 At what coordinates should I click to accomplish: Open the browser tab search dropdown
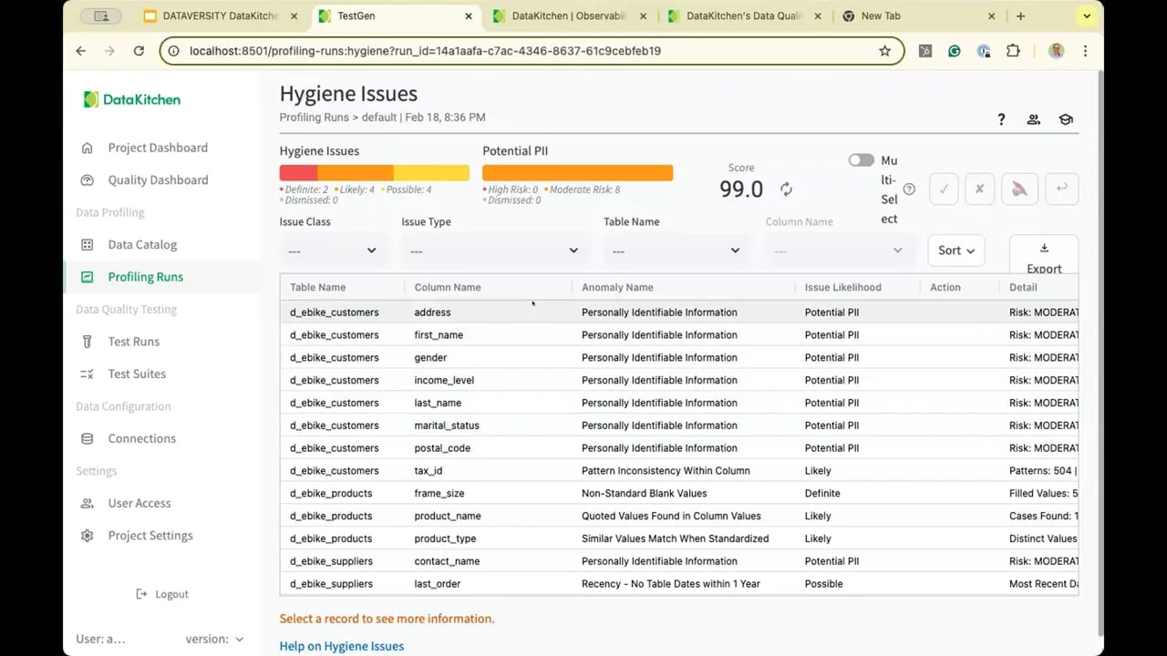click(x=1086, y=16)
